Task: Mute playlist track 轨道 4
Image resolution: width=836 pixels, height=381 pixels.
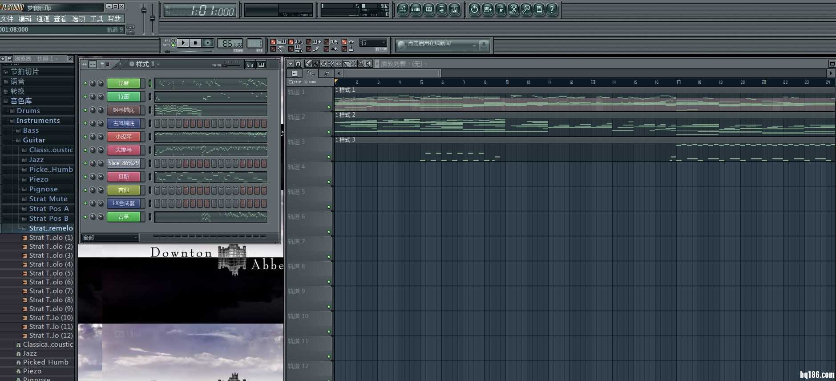Action: [329, 182]
